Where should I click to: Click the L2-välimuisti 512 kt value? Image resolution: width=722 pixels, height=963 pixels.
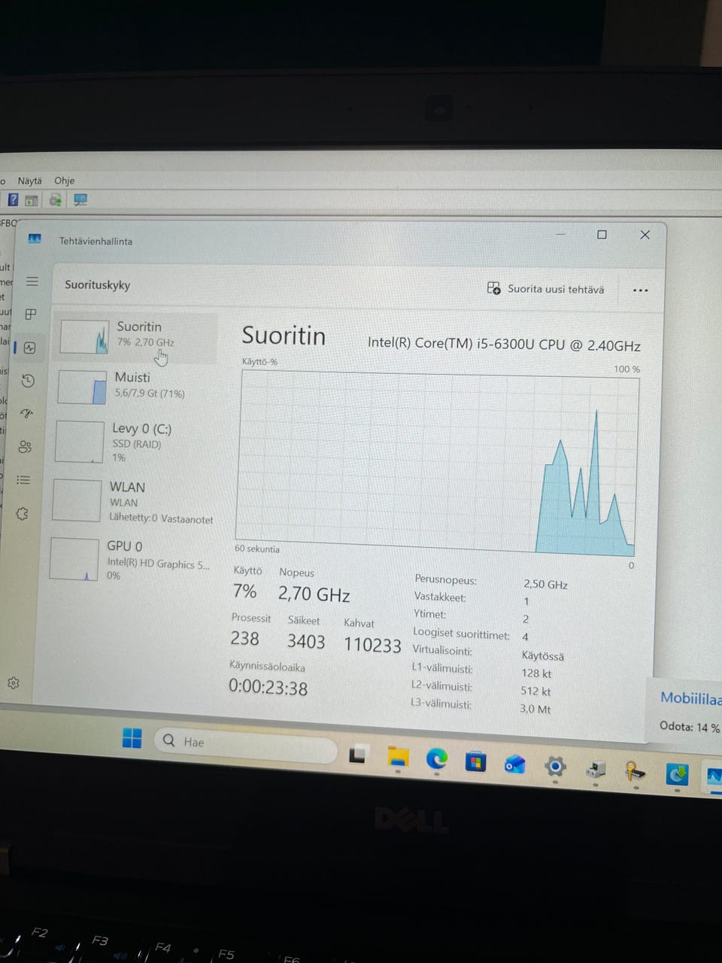[535, 691]
